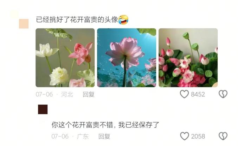
Task: Tap the laughing emoji in the comment
Action: tap(123, 20)
